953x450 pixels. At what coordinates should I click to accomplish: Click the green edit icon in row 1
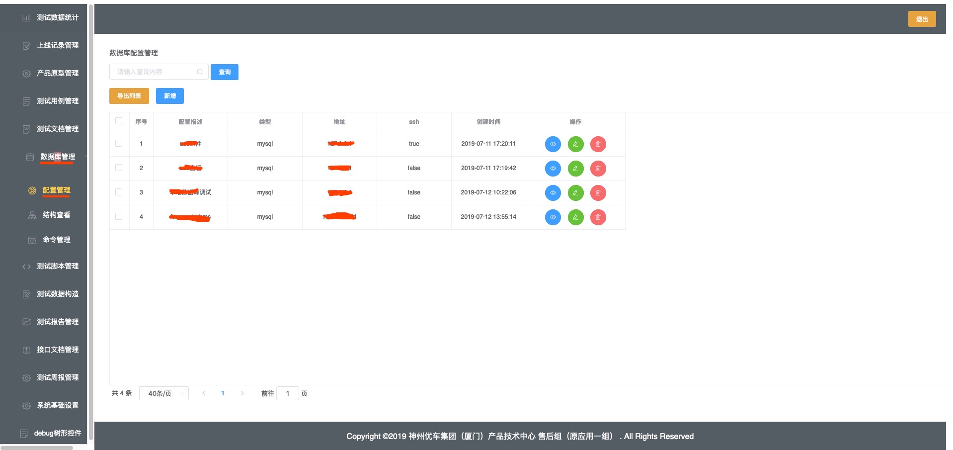(575, 144)
